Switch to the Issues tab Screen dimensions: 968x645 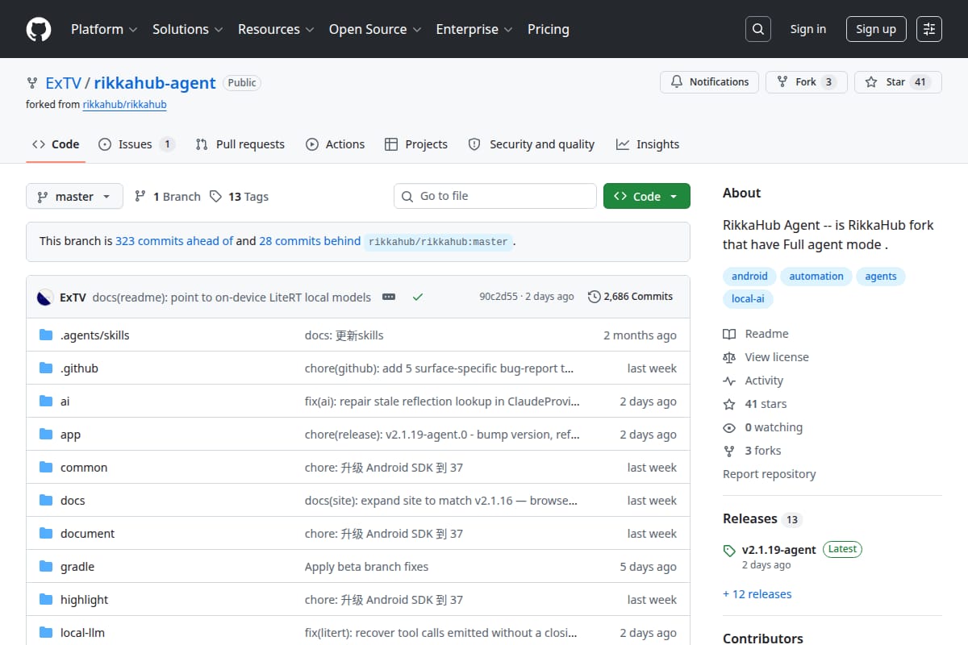pyautogui.click(x=136, y=144)
